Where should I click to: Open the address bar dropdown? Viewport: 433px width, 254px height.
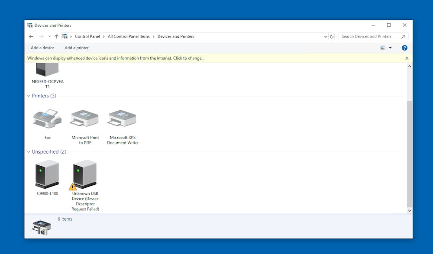click(x=325, y=36)
